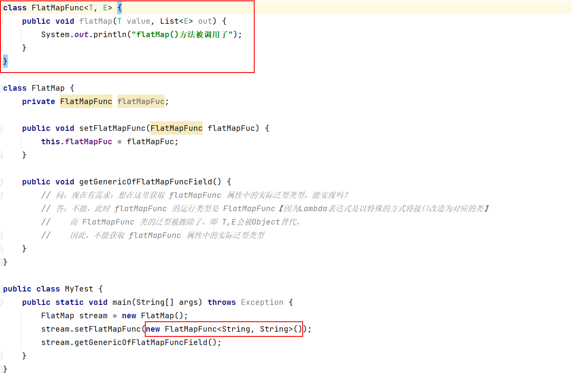Click variable 'stream' in 'FlatMap stream = new FlatMap()'

pyautogui.click(x=93, y=316)
